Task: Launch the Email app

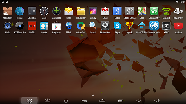Action: click(68, 11)
